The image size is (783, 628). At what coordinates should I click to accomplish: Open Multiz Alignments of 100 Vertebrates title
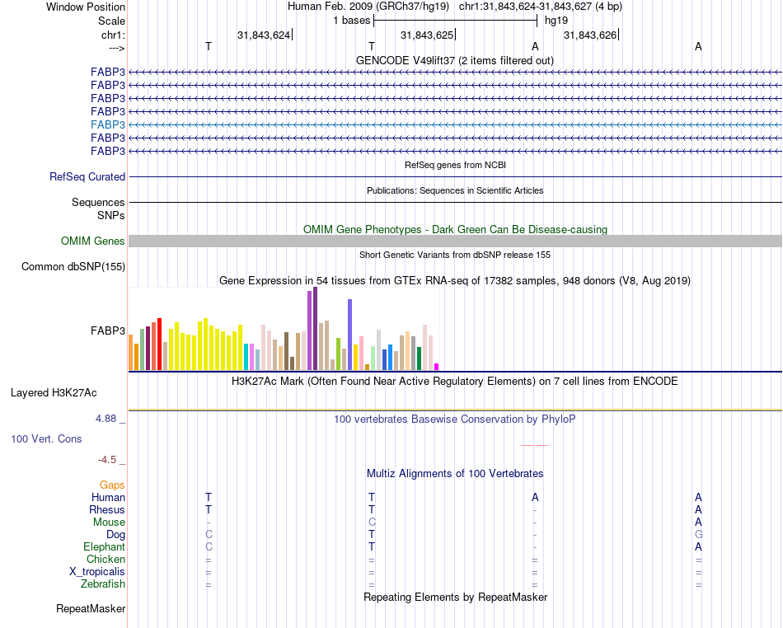click(455, 473)
